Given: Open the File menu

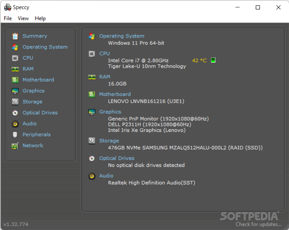Looking at the screenshot, I should pyautogui.click(x=8, y=18).
